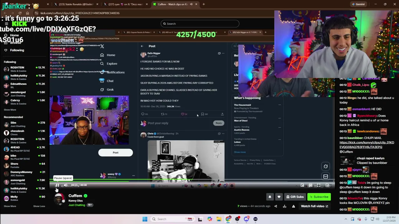399x224 pixels.
Task: Open the video player settings gear
Action: [327, 185]
